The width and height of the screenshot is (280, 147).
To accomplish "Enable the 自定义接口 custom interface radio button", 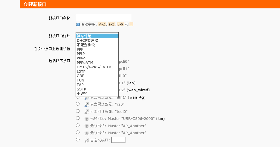I will coord(78,140).
